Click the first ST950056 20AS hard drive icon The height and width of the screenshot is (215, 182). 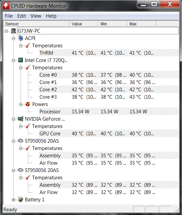pyautogui.click(x=21, y=141)
